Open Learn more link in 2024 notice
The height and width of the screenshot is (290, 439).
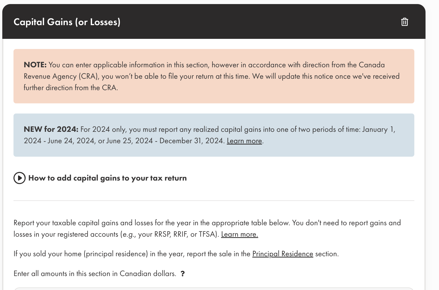[x=244, y=141]
